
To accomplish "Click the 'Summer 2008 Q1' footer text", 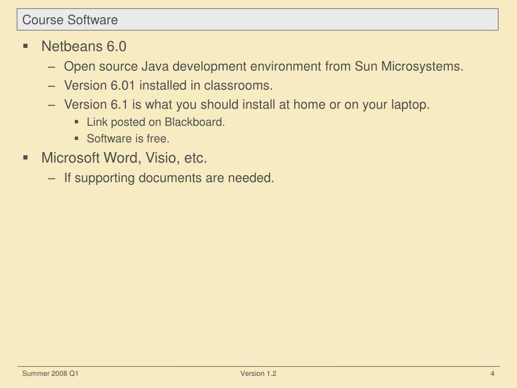I will (50, 373).
